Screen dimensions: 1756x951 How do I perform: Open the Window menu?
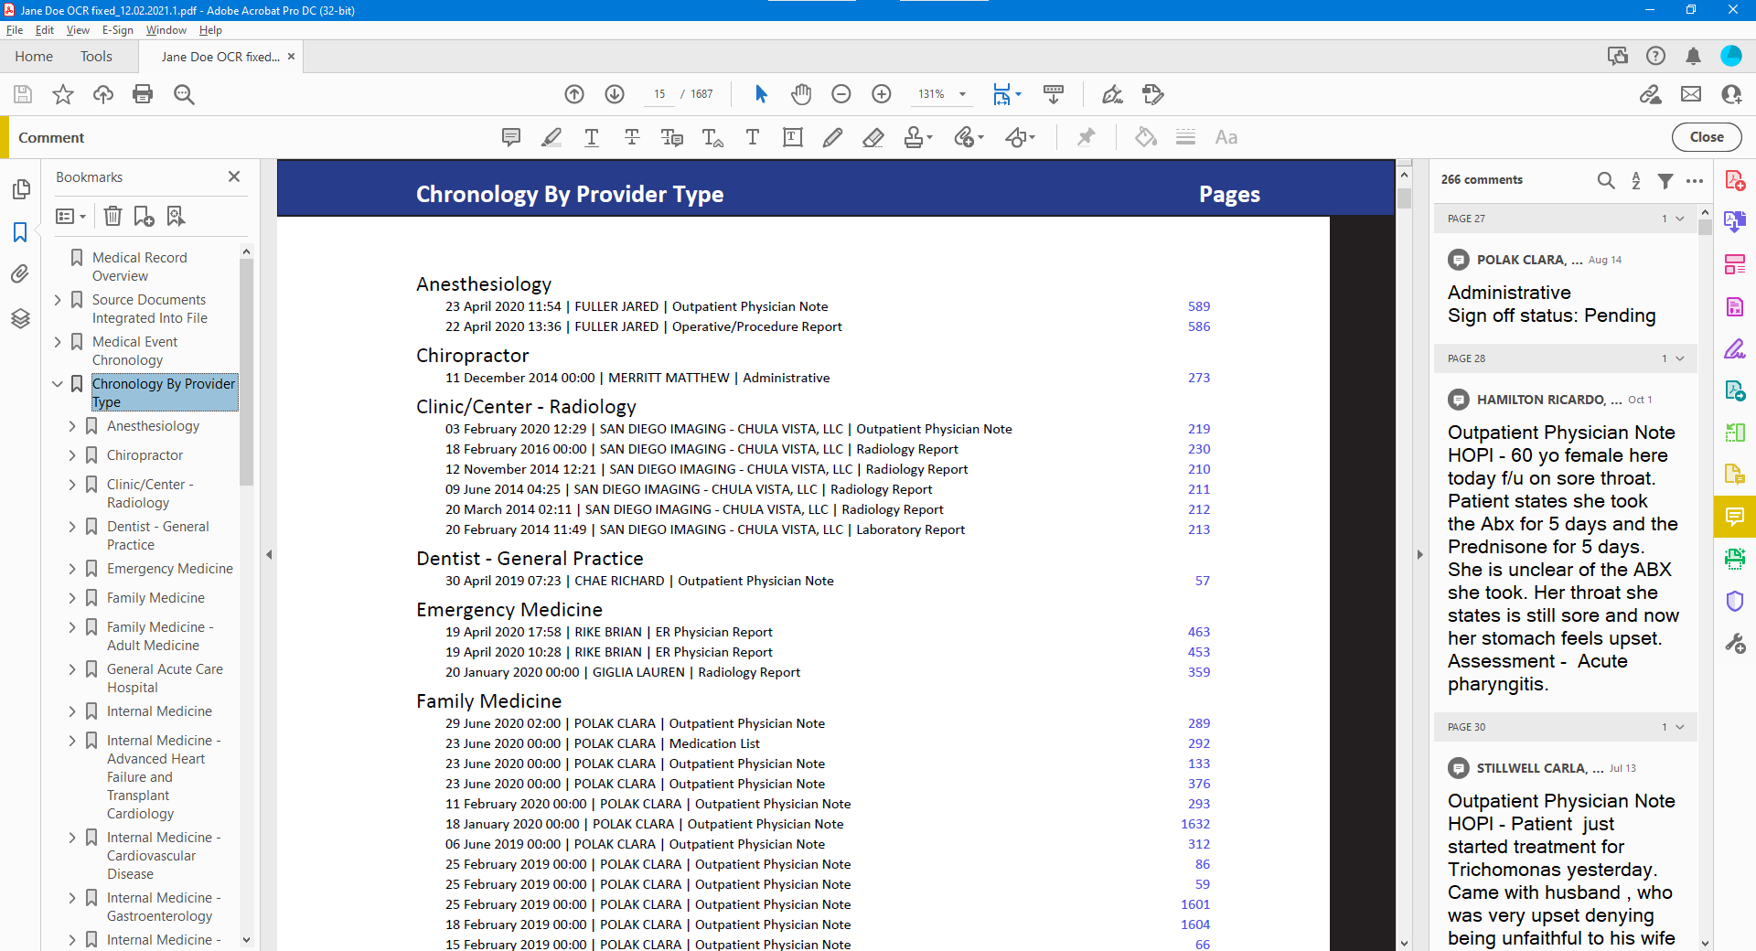click(166, 30)
